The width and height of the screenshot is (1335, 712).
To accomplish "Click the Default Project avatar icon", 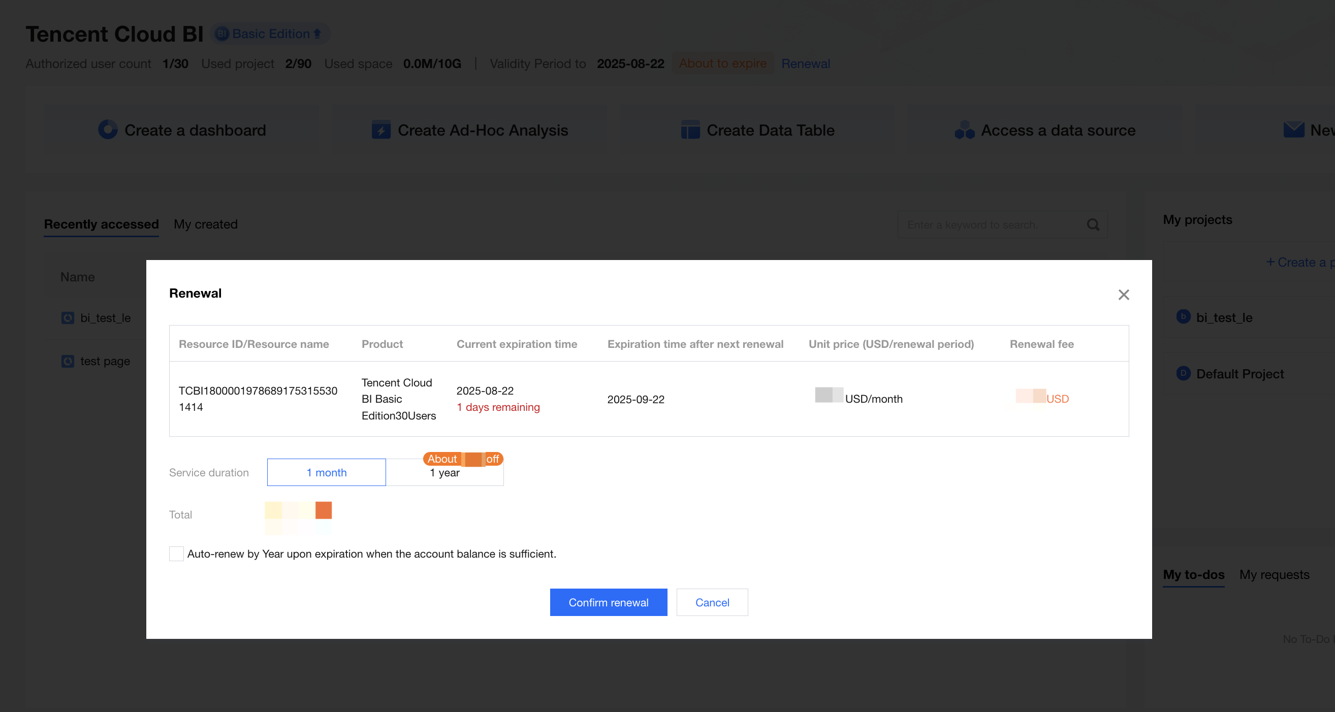I will (1183, 373).
